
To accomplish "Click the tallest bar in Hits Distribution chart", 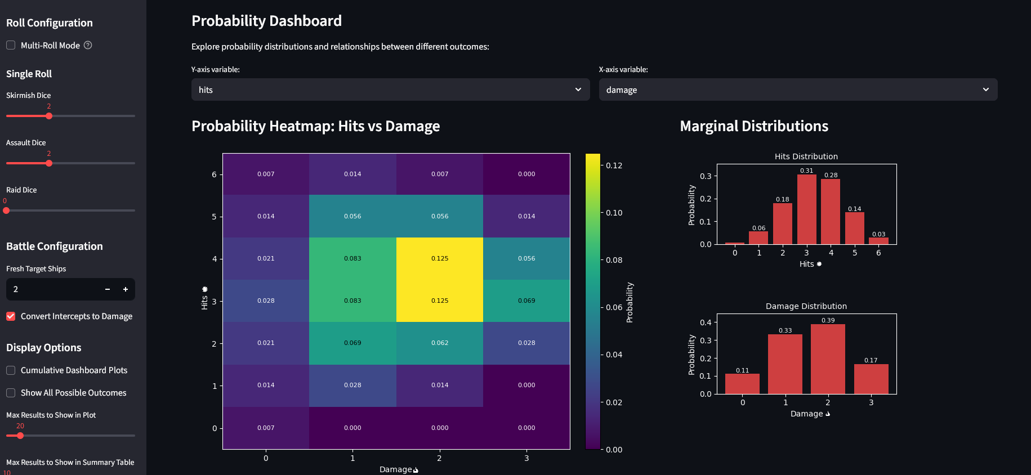I will point(806,209).
